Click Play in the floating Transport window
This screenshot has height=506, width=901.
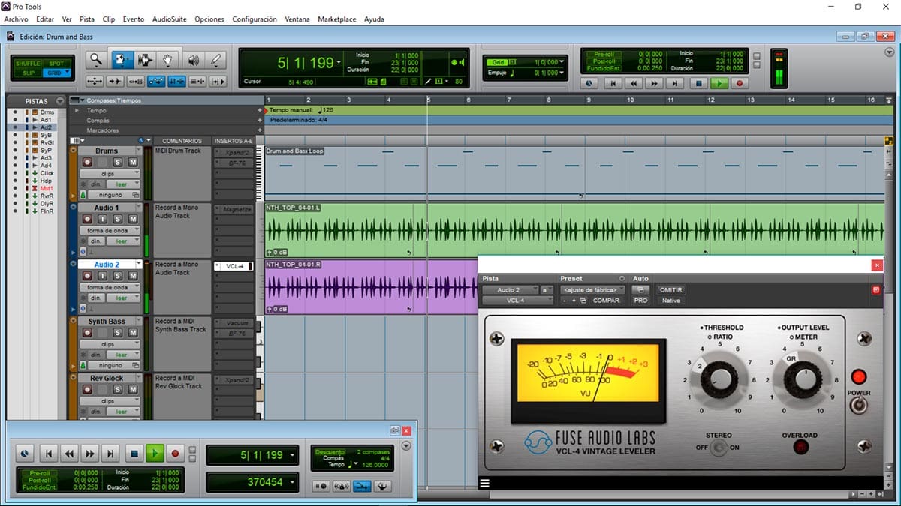[155, 453]
